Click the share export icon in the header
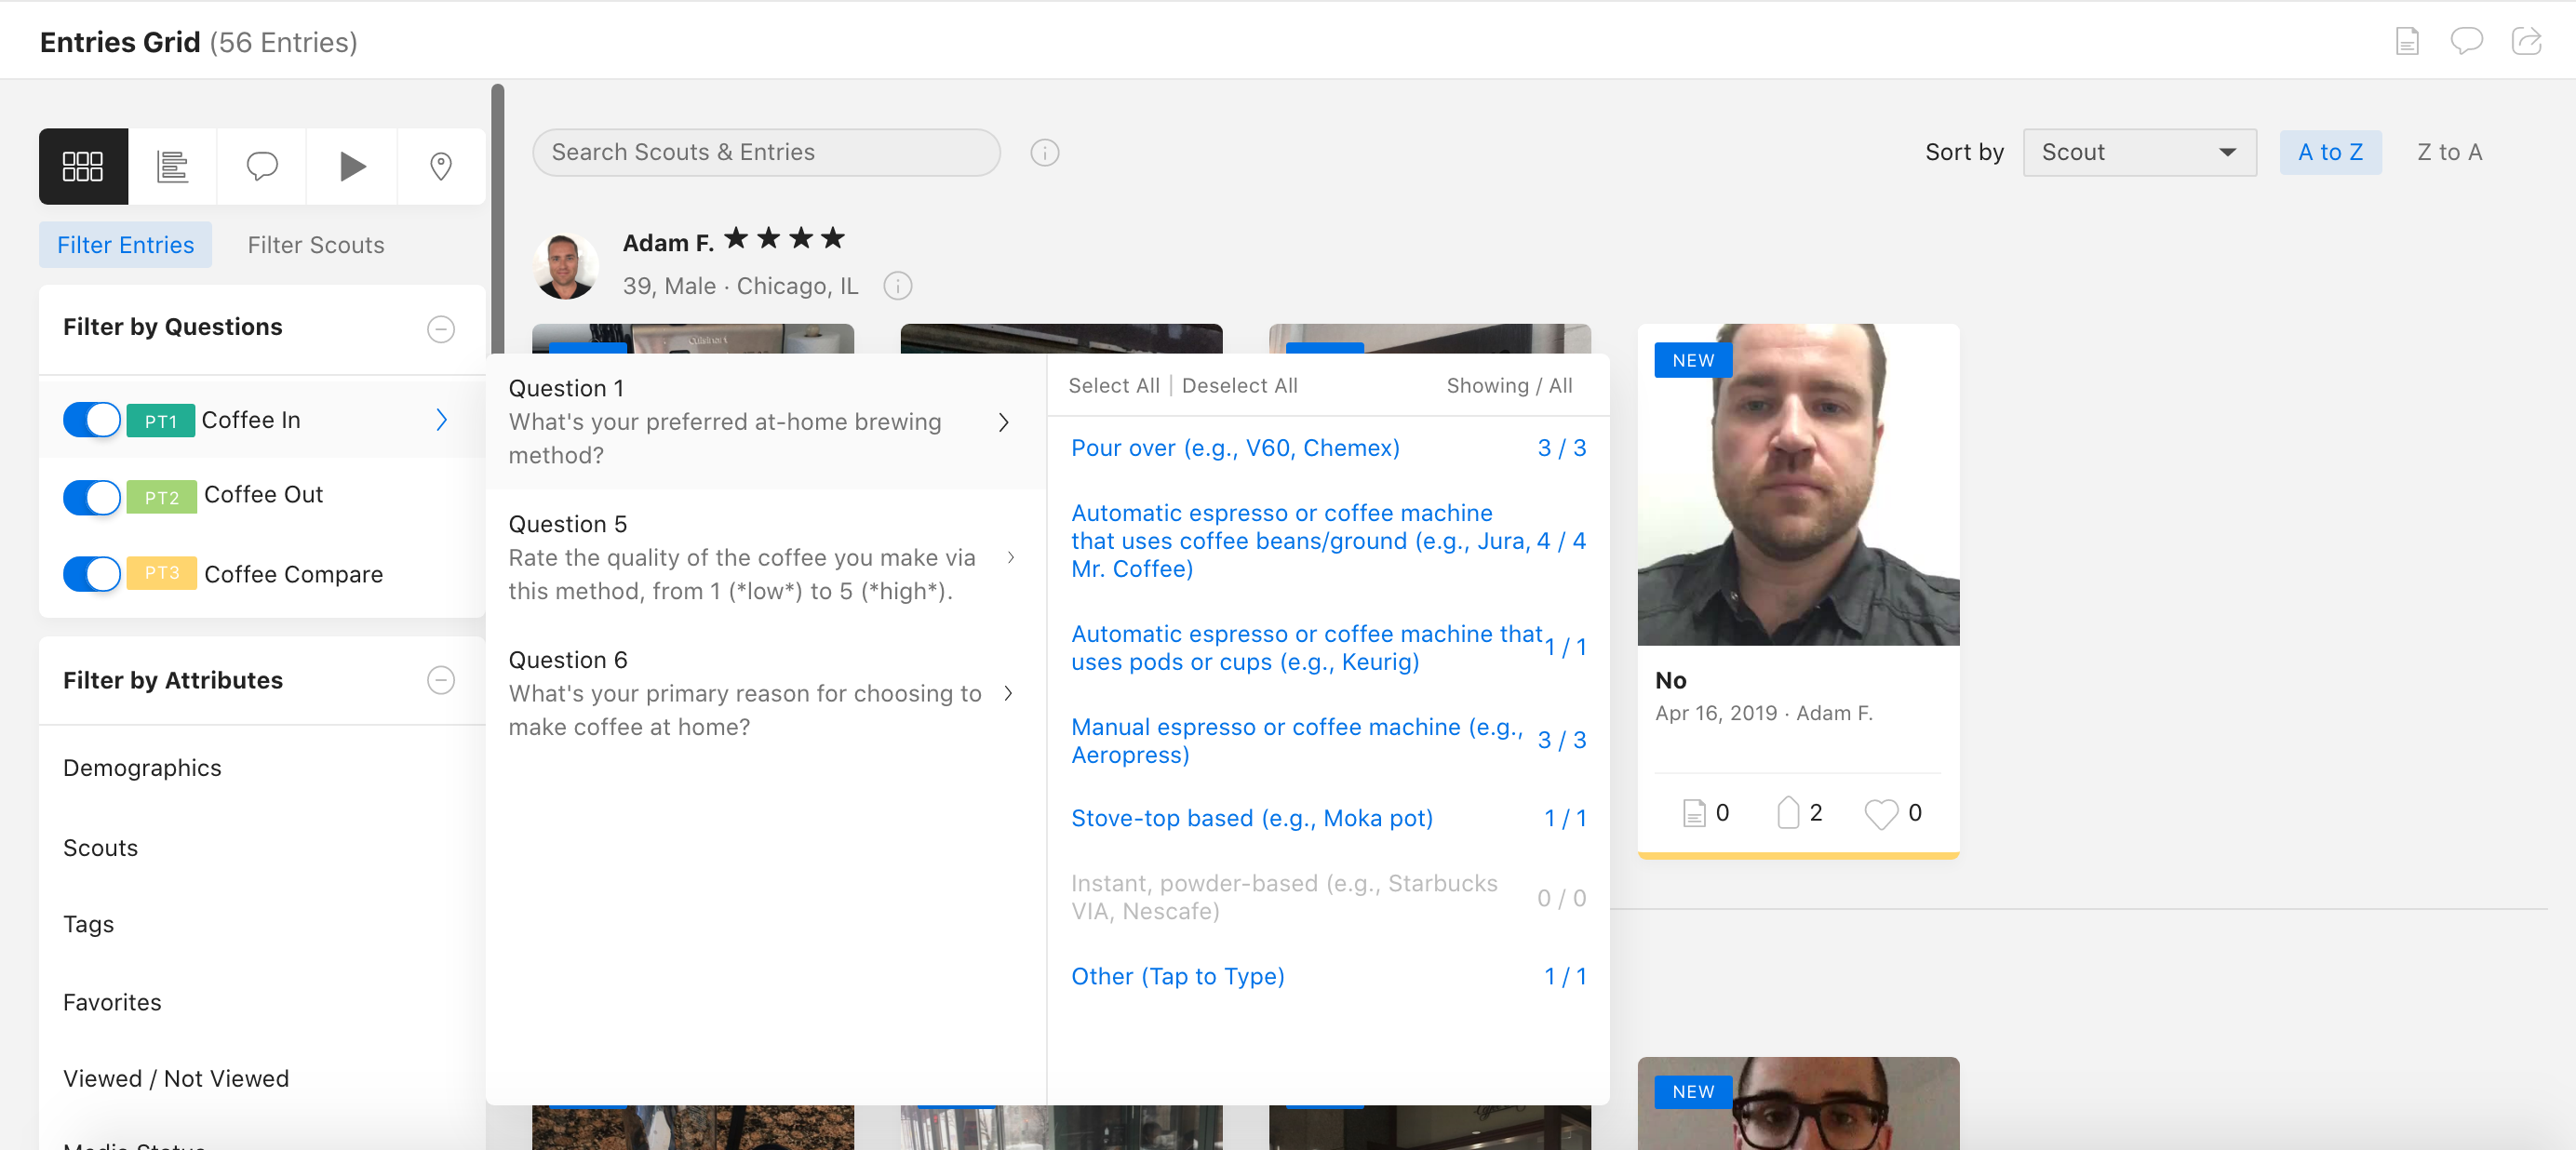 pyautogui.click(x=2527, y=41)
